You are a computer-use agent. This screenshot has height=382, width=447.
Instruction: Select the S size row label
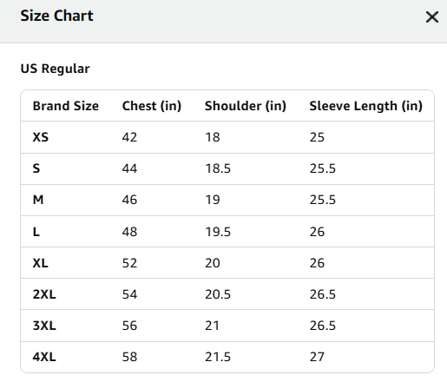(36, 168)
